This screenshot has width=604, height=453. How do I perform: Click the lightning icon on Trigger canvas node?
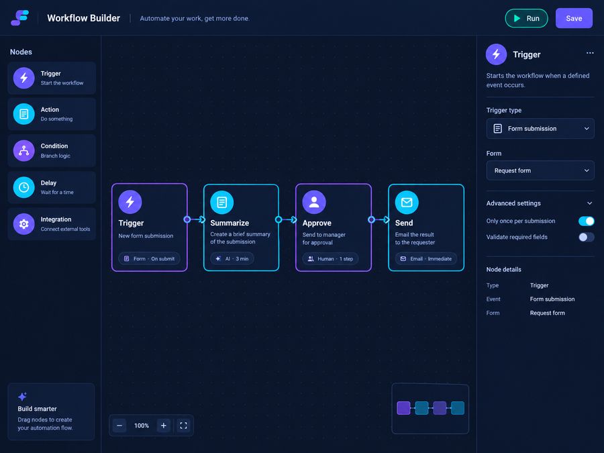[x=130, y=202]
